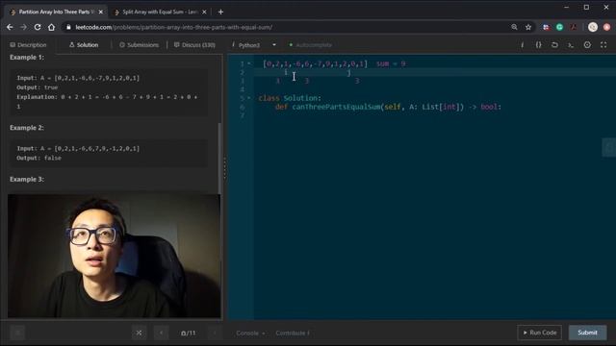The width and height of the screenshot is (616, 346).
Task: Click the editor info icon
Action: 522,45
